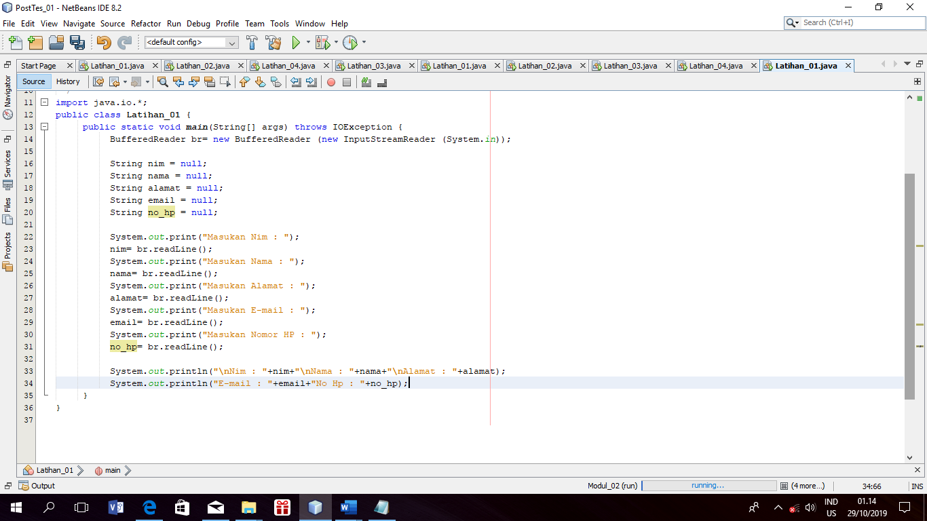Click the Uncomment icon in editor toolbar
The image size is (927, 521).
(382, 82)
